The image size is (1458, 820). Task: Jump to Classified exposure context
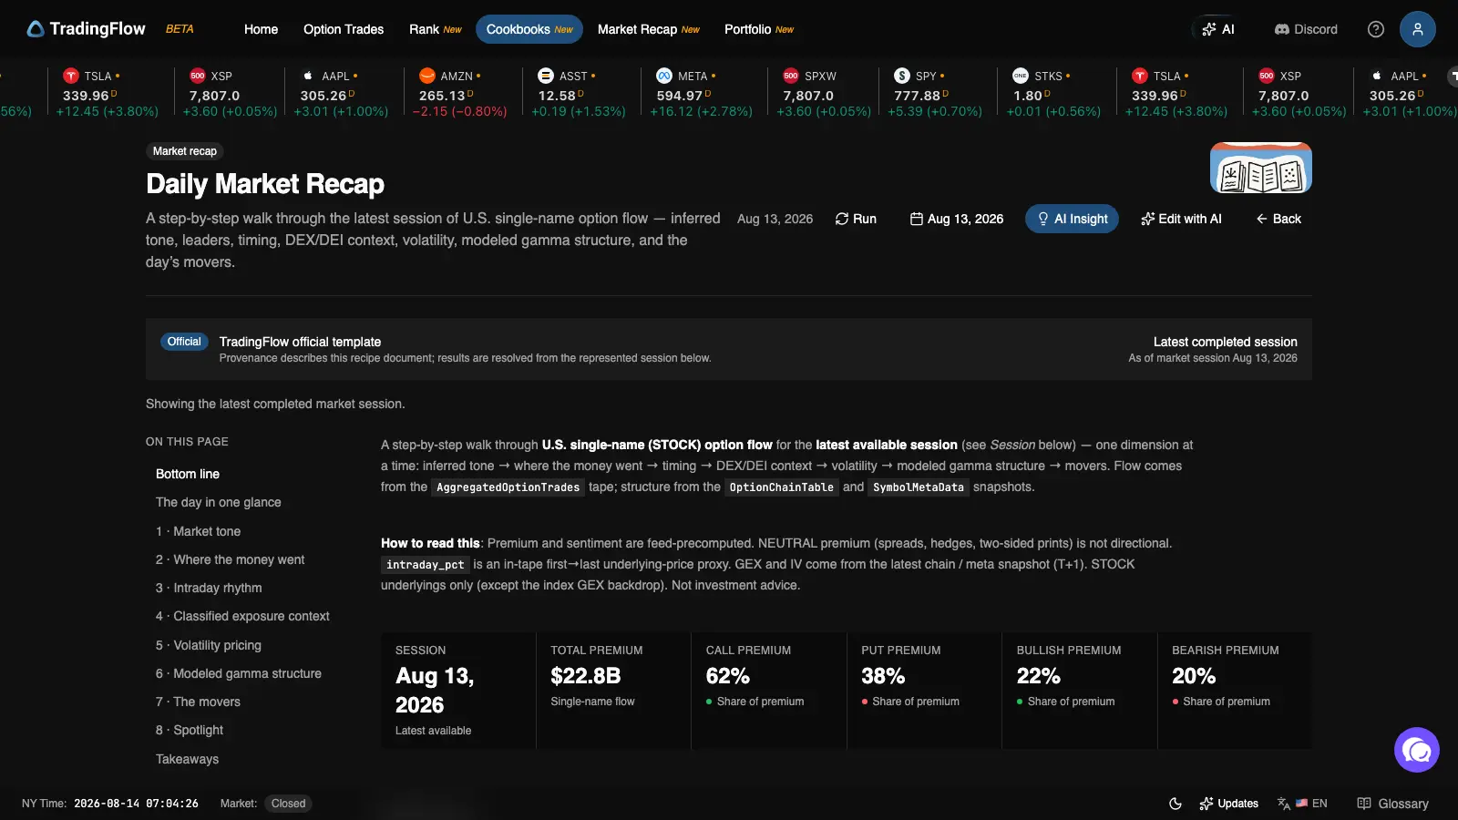[x=242, y=616]
